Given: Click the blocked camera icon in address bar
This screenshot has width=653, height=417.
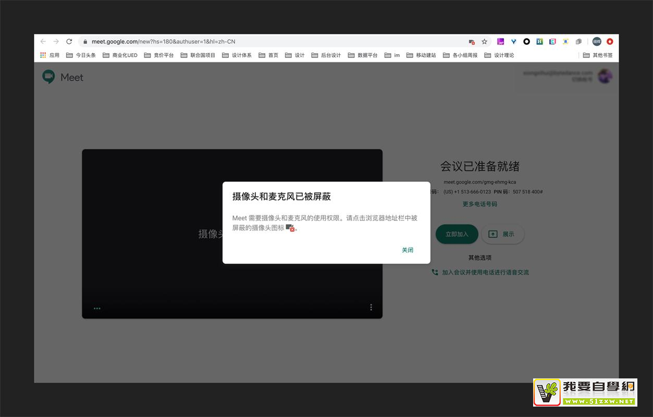Looking at the screenshot, I should 472,42.
